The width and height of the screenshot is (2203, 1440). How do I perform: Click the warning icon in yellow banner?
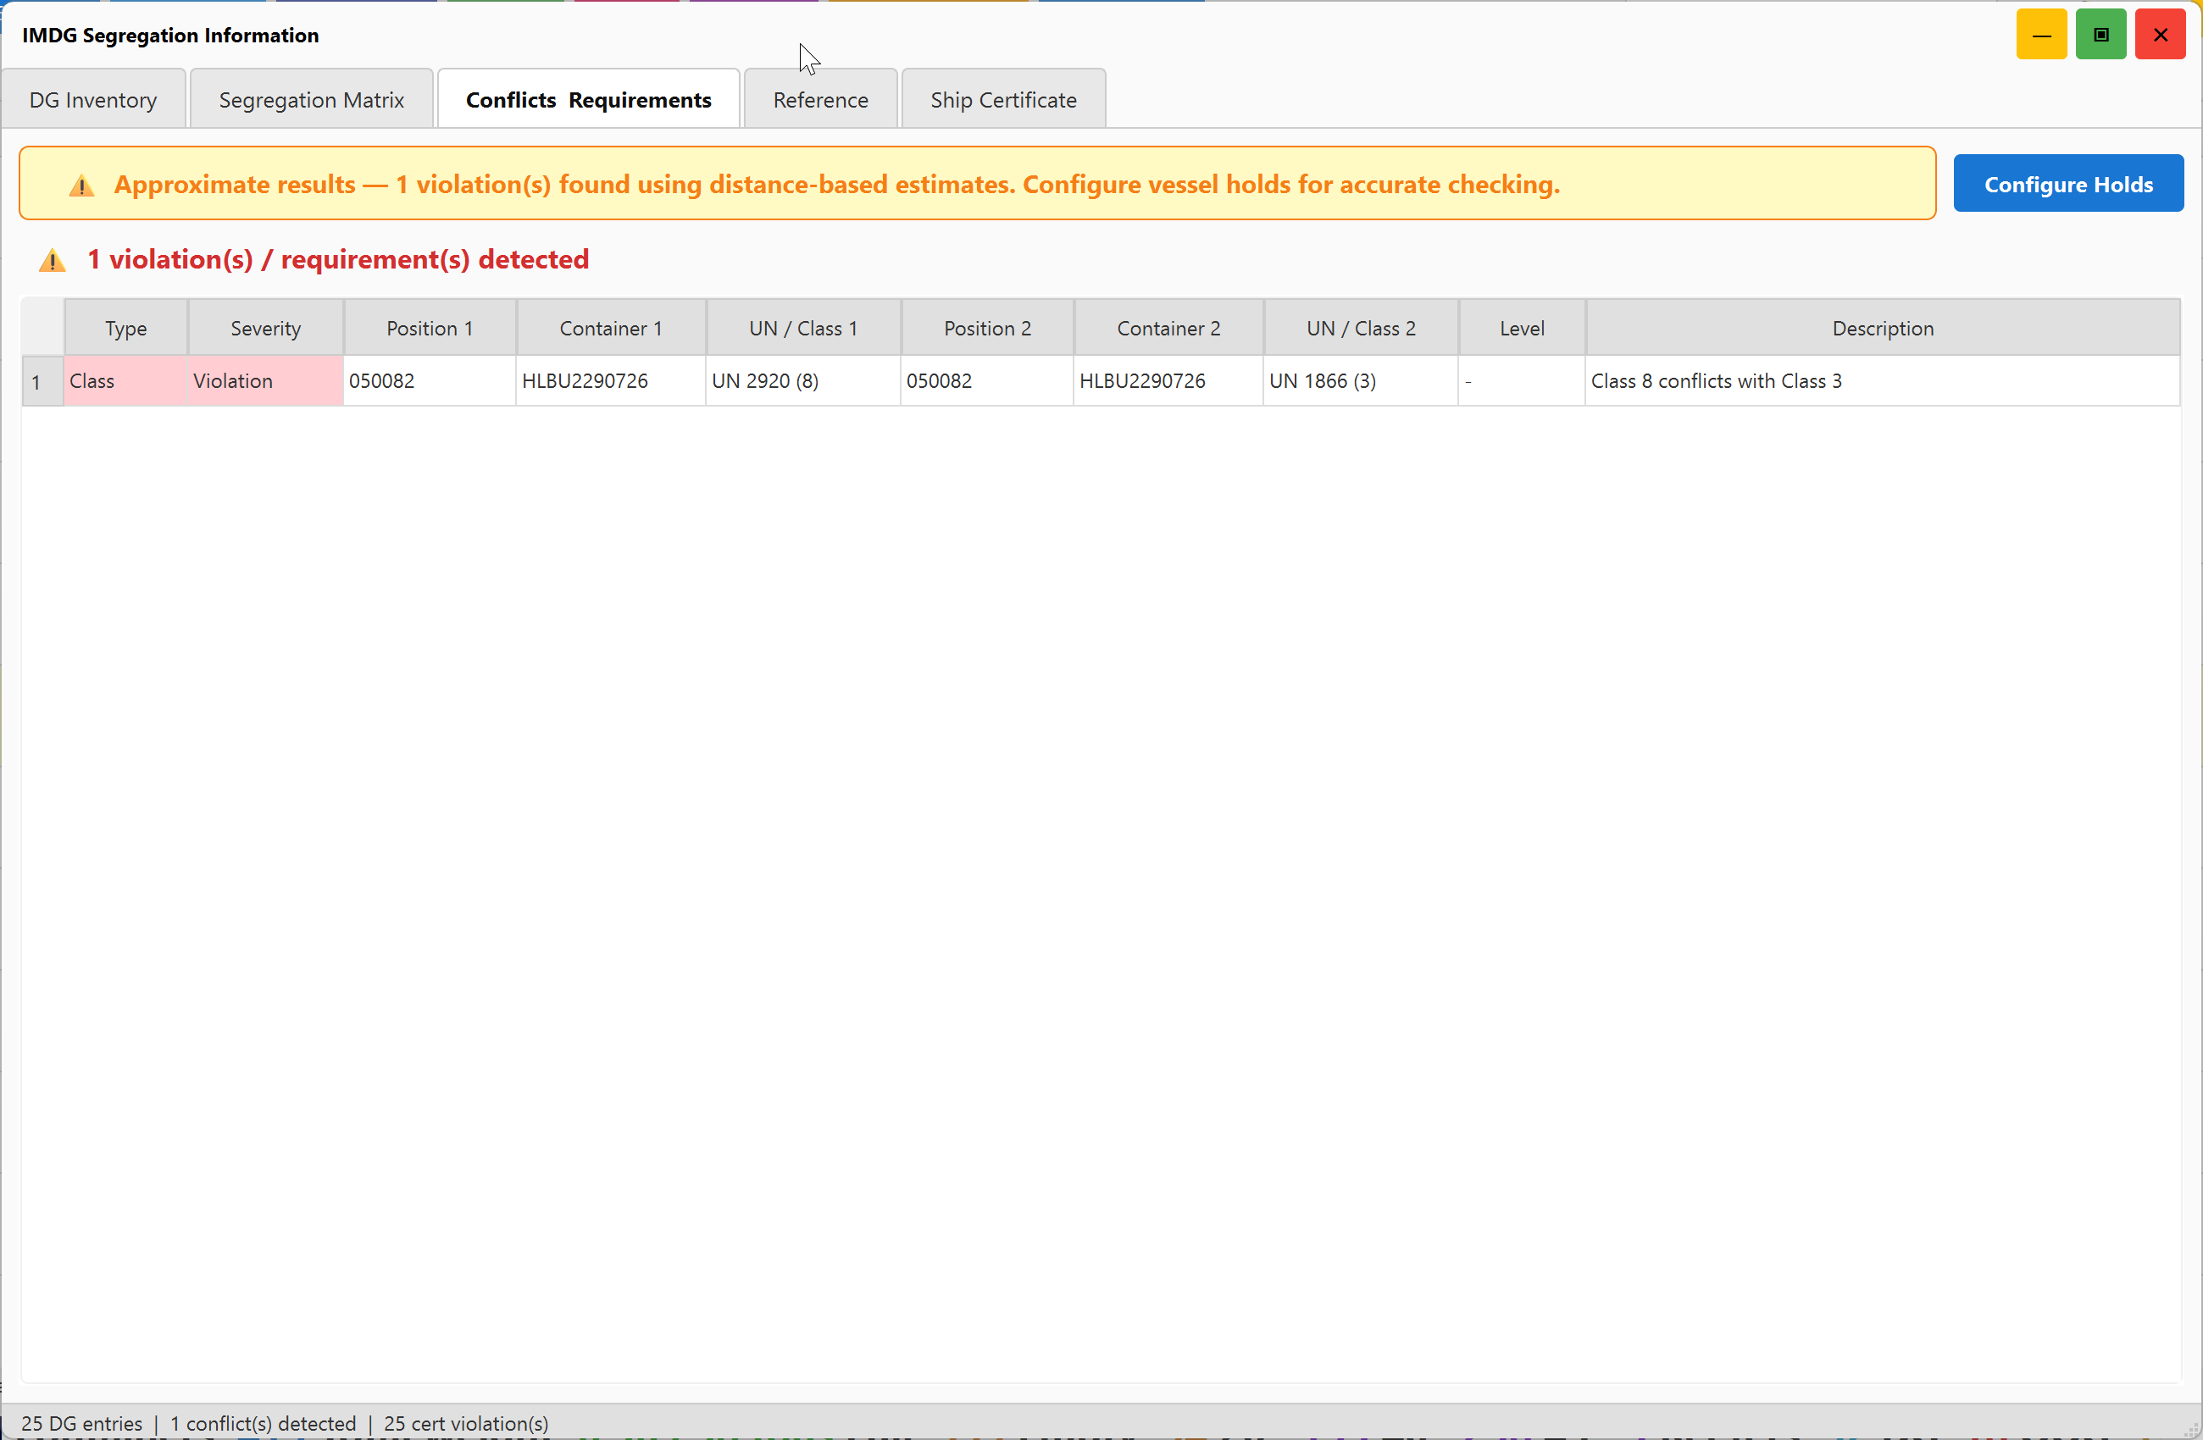point(81,186)
